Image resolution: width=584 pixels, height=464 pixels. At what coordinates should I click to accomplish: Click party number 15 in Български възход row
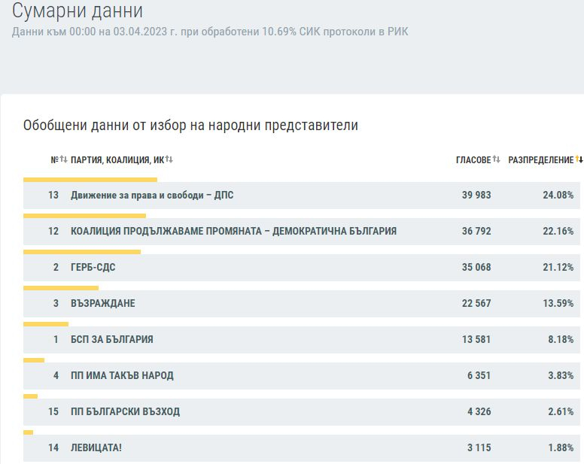click(x=53, y=411)
